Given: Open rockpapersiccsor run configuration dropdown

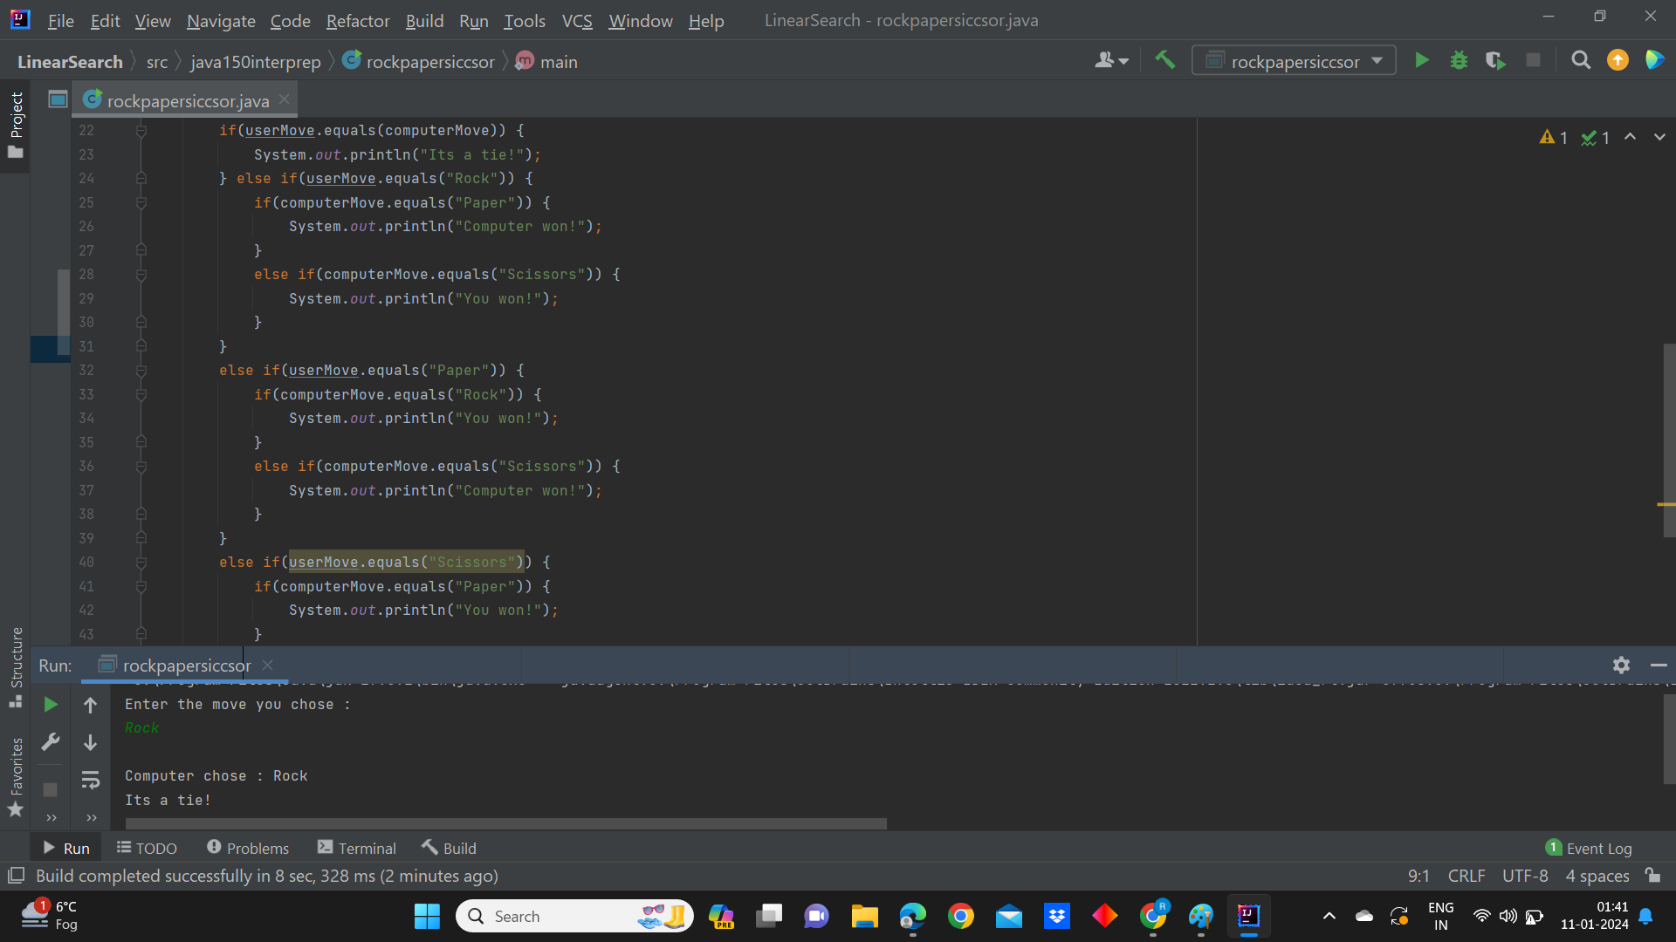Looking at the screenshot, I should (1294, 61).
